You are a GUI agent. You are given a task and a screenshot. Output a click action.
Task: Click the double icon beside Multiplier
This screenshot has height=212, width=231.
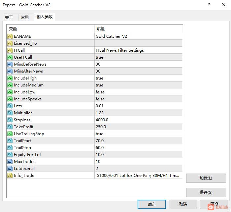10,113
